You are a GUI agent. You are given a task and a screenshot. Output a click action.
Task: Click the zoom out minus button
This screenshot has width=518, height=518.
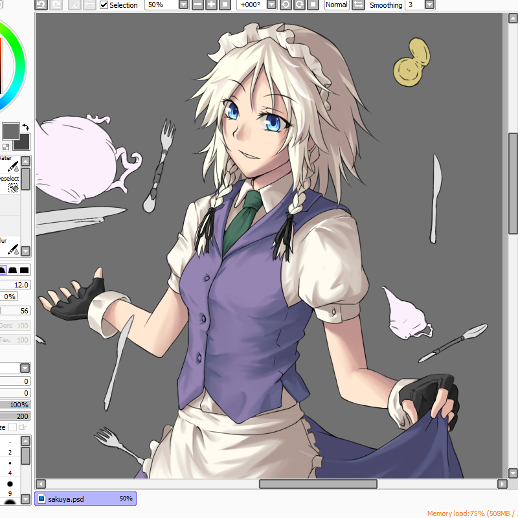(197, 5)
